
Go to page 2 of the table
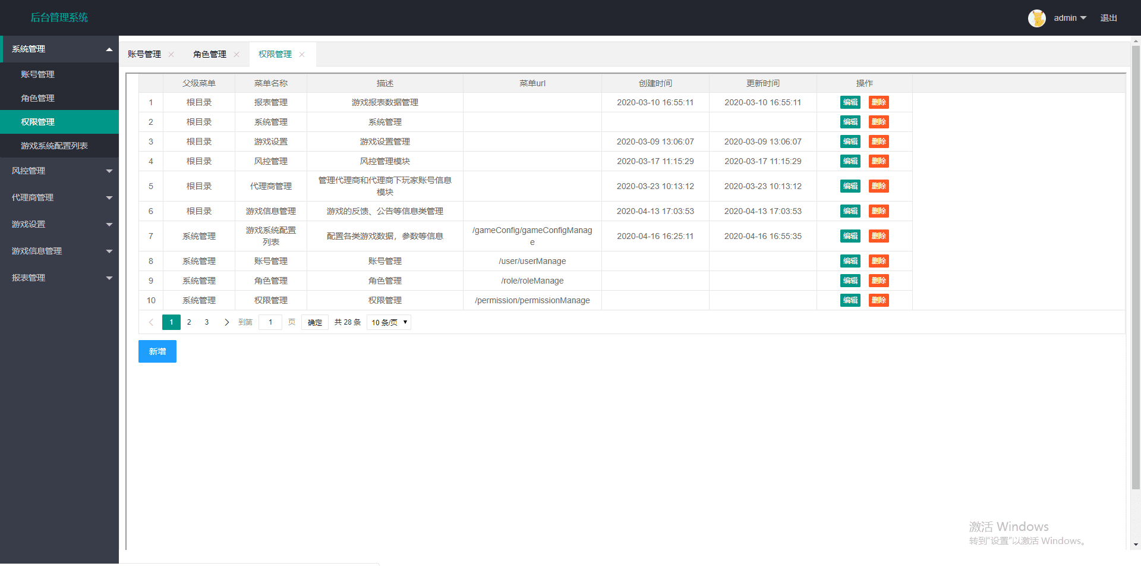[189, 322]
